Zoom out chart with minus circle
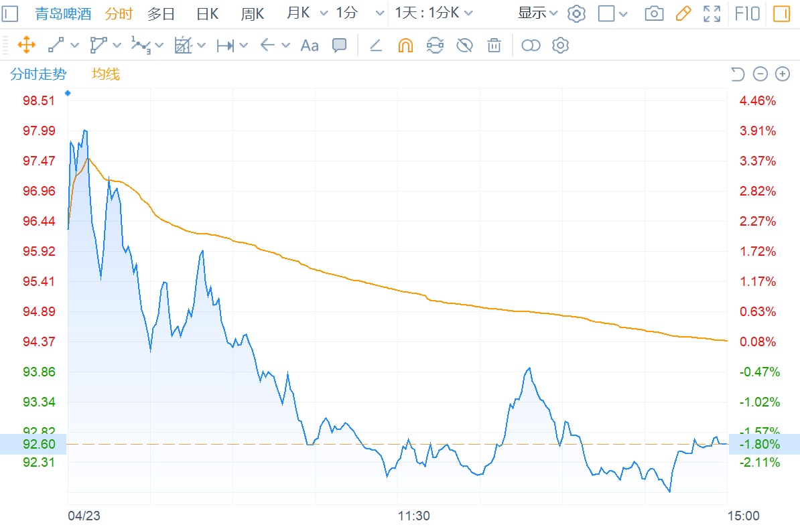 click(760, 74)
